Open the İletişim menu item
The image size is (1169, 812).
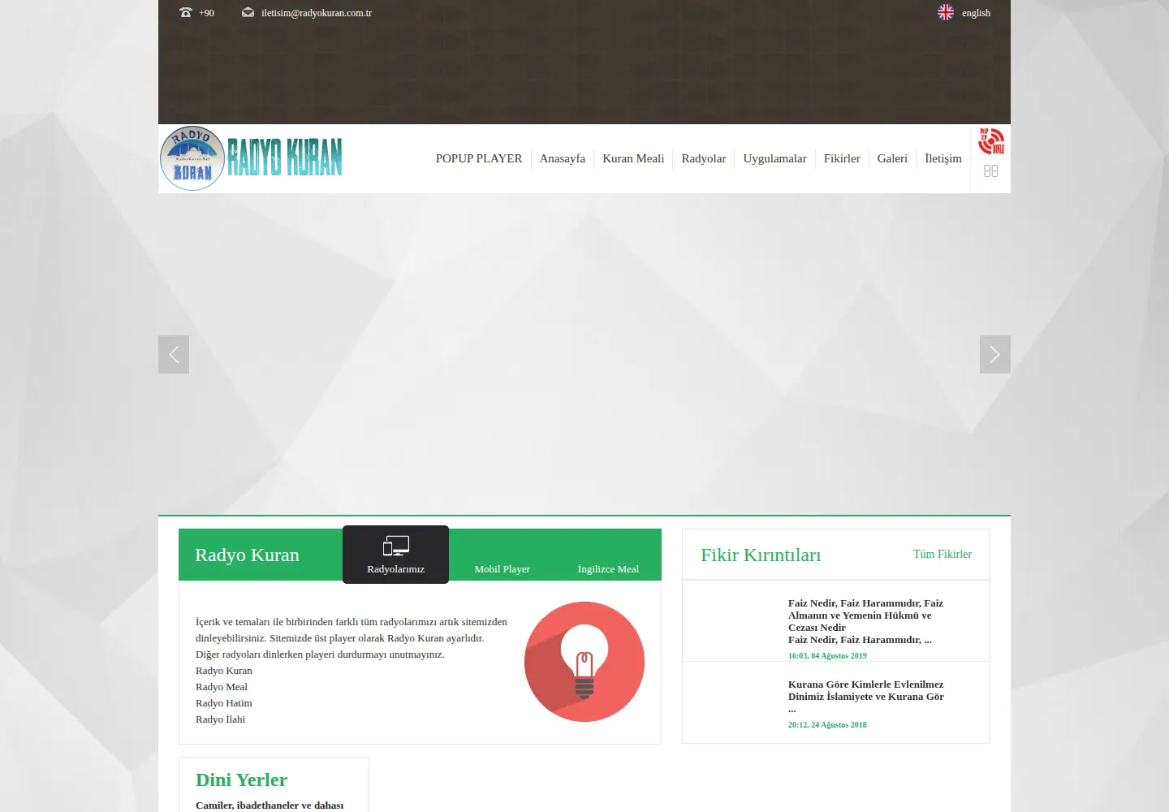943,158
